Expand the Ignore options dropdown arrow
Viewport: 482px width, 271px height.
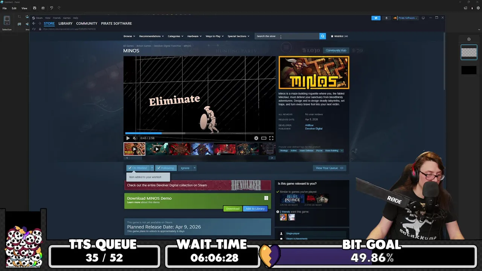pyautogui.click(x=194, y=168)
